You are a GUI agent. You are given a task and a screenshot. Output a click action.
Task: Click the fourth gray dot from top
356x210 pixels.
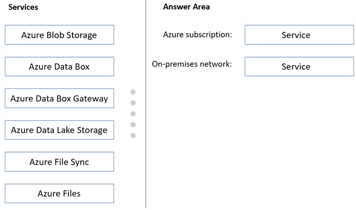133,124
